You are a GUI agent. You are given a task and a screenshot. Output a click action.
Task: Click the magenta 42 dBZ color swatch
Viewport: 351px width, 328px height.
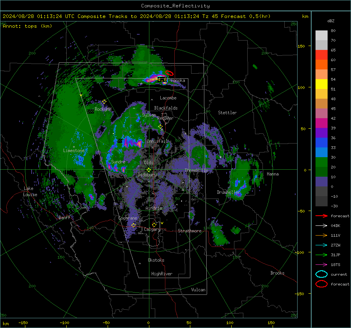[x=321, y=123]
